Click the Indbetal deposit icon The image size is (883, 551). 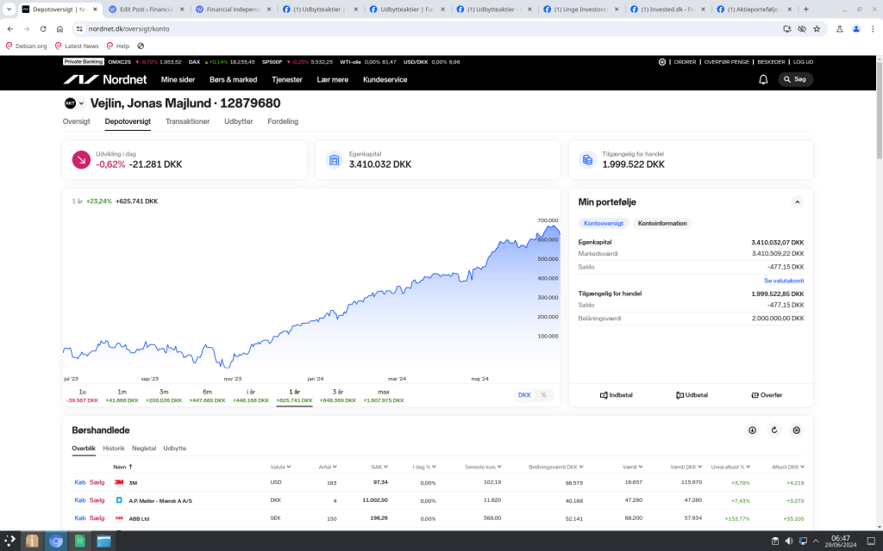(604, 395)
